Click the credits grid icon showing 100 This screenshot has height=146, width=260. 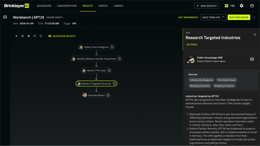(x=227, y=6)
